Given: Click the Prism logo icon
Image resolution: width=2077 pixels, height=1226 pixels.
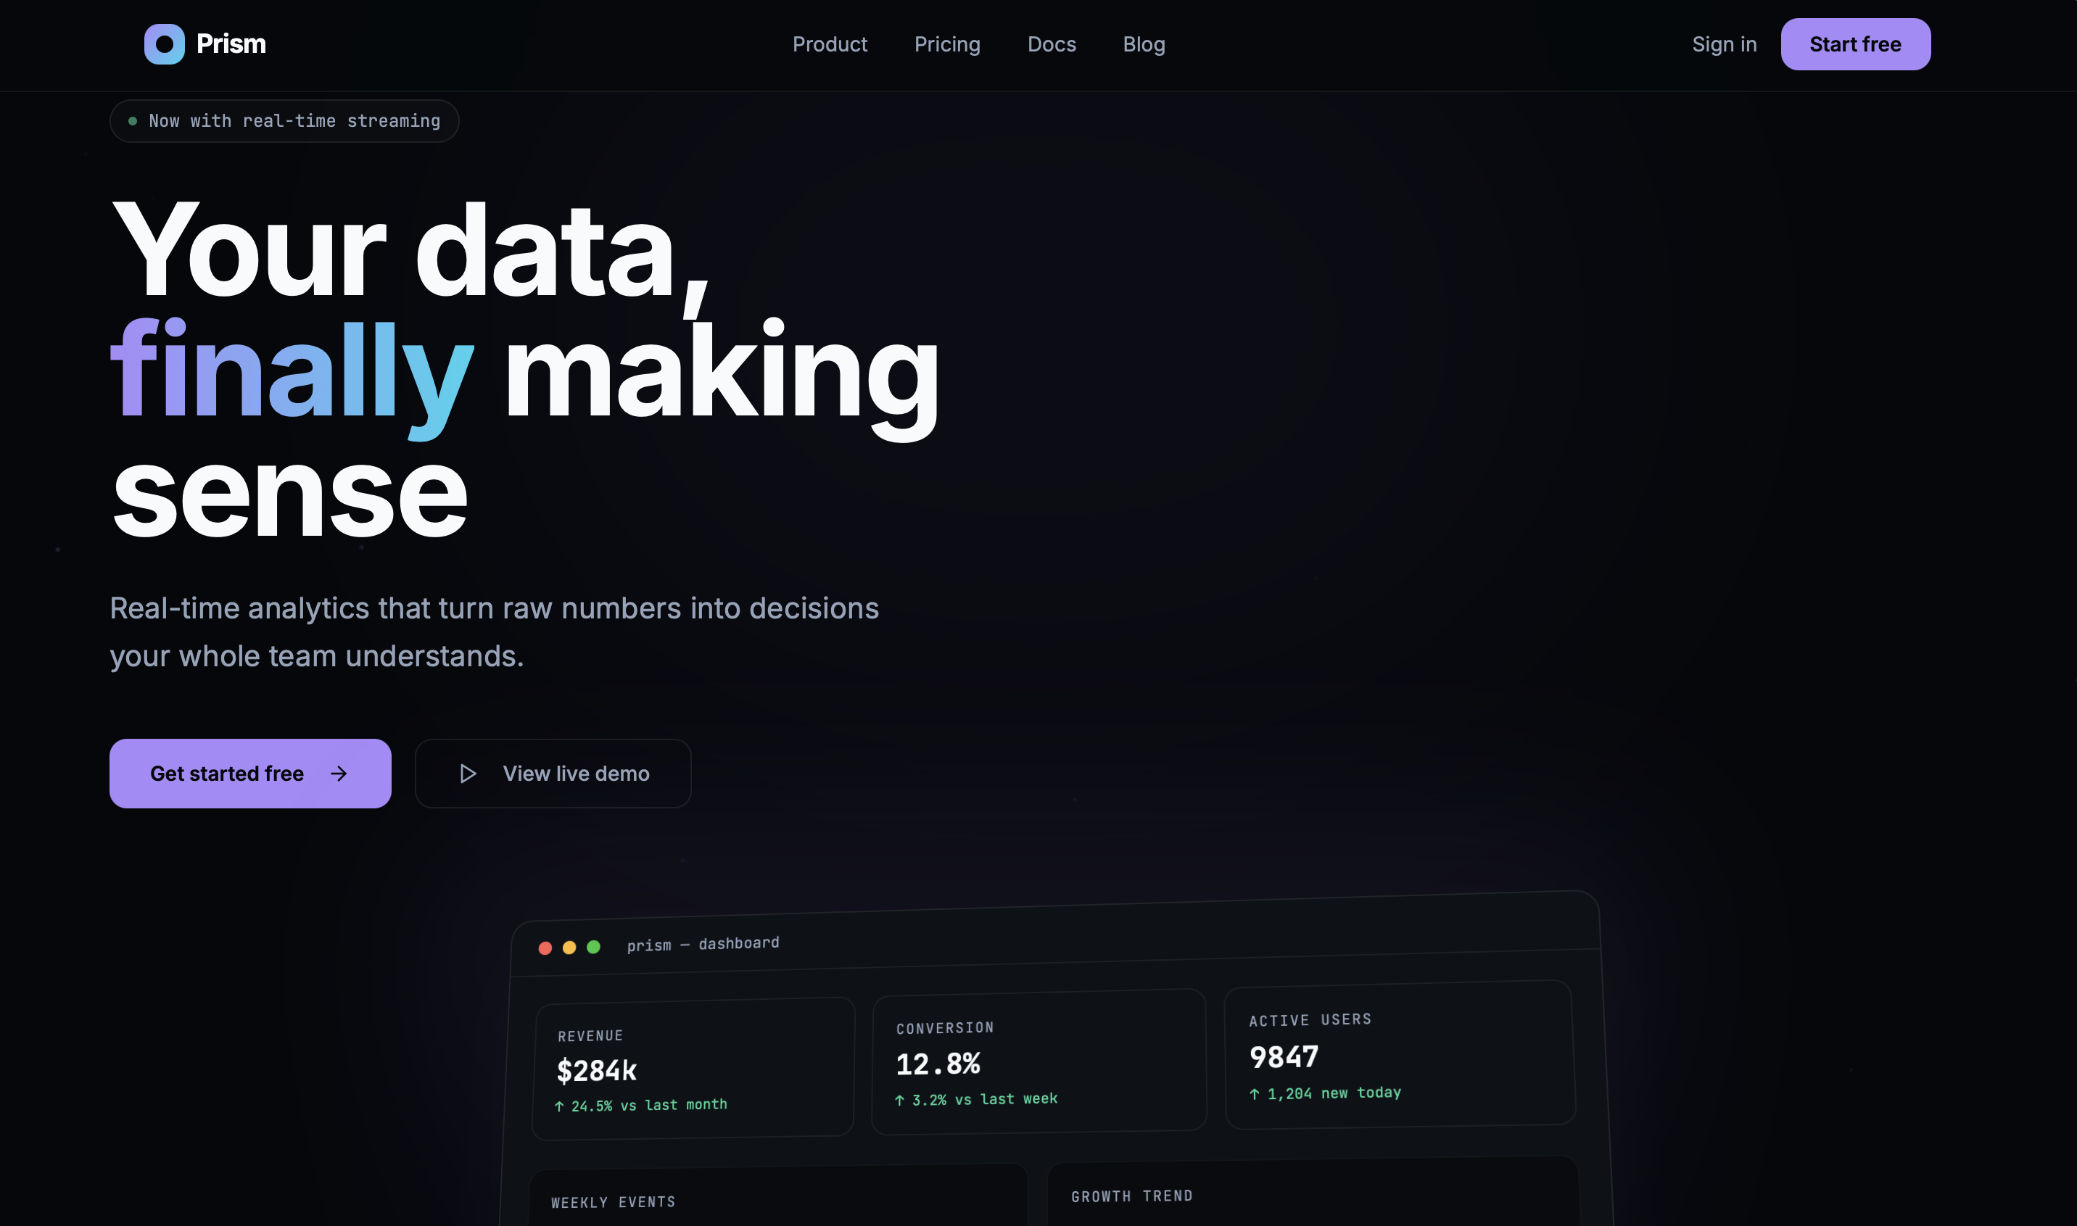Looking at the screenshot, I should 165,44.
